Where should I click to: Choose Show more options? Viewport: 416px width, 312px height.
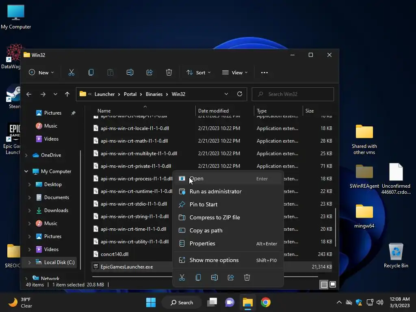click(228, 260)
